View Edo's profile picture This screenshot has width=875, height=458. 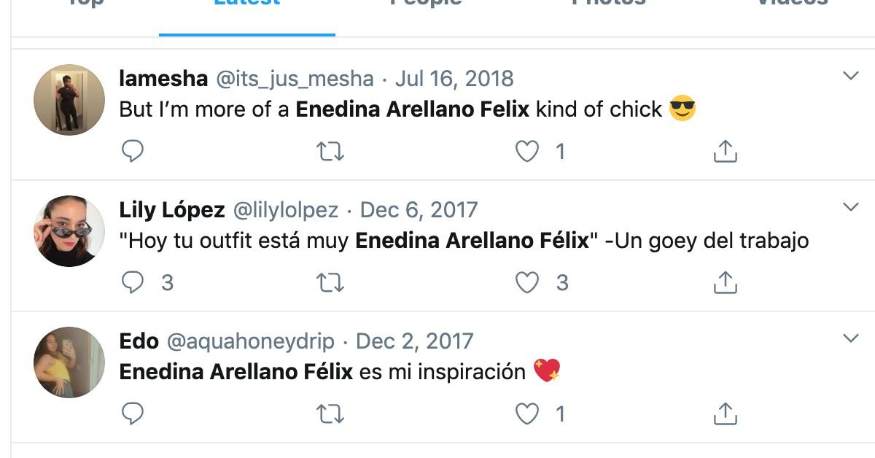click(x=70, y=362)
